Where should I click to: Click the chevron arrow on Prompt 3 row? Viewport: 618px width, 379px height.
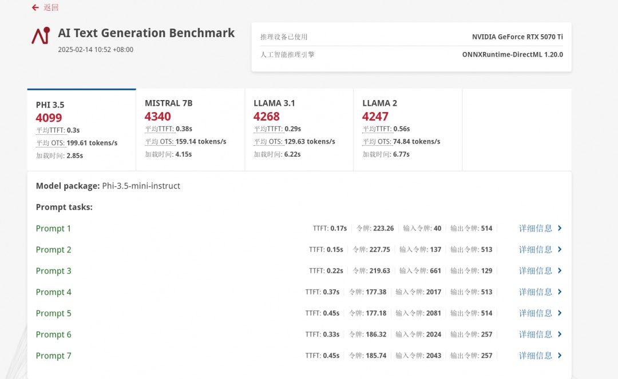[560, 271]
